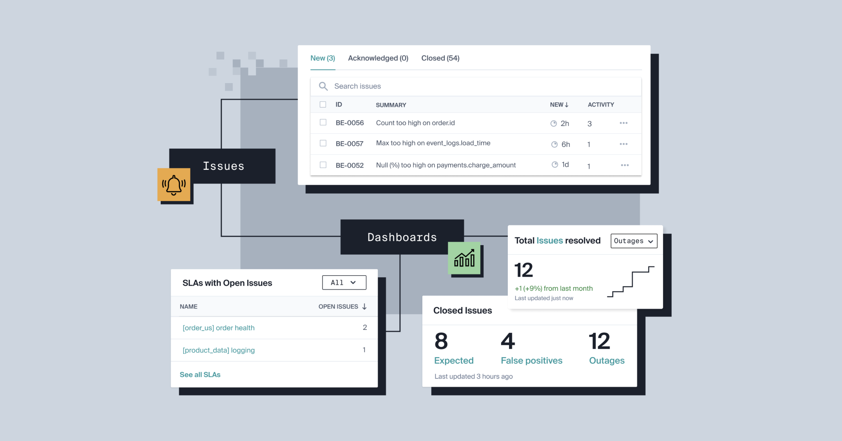Open the All filter dropdown in SLAs panel

point(344,283)
